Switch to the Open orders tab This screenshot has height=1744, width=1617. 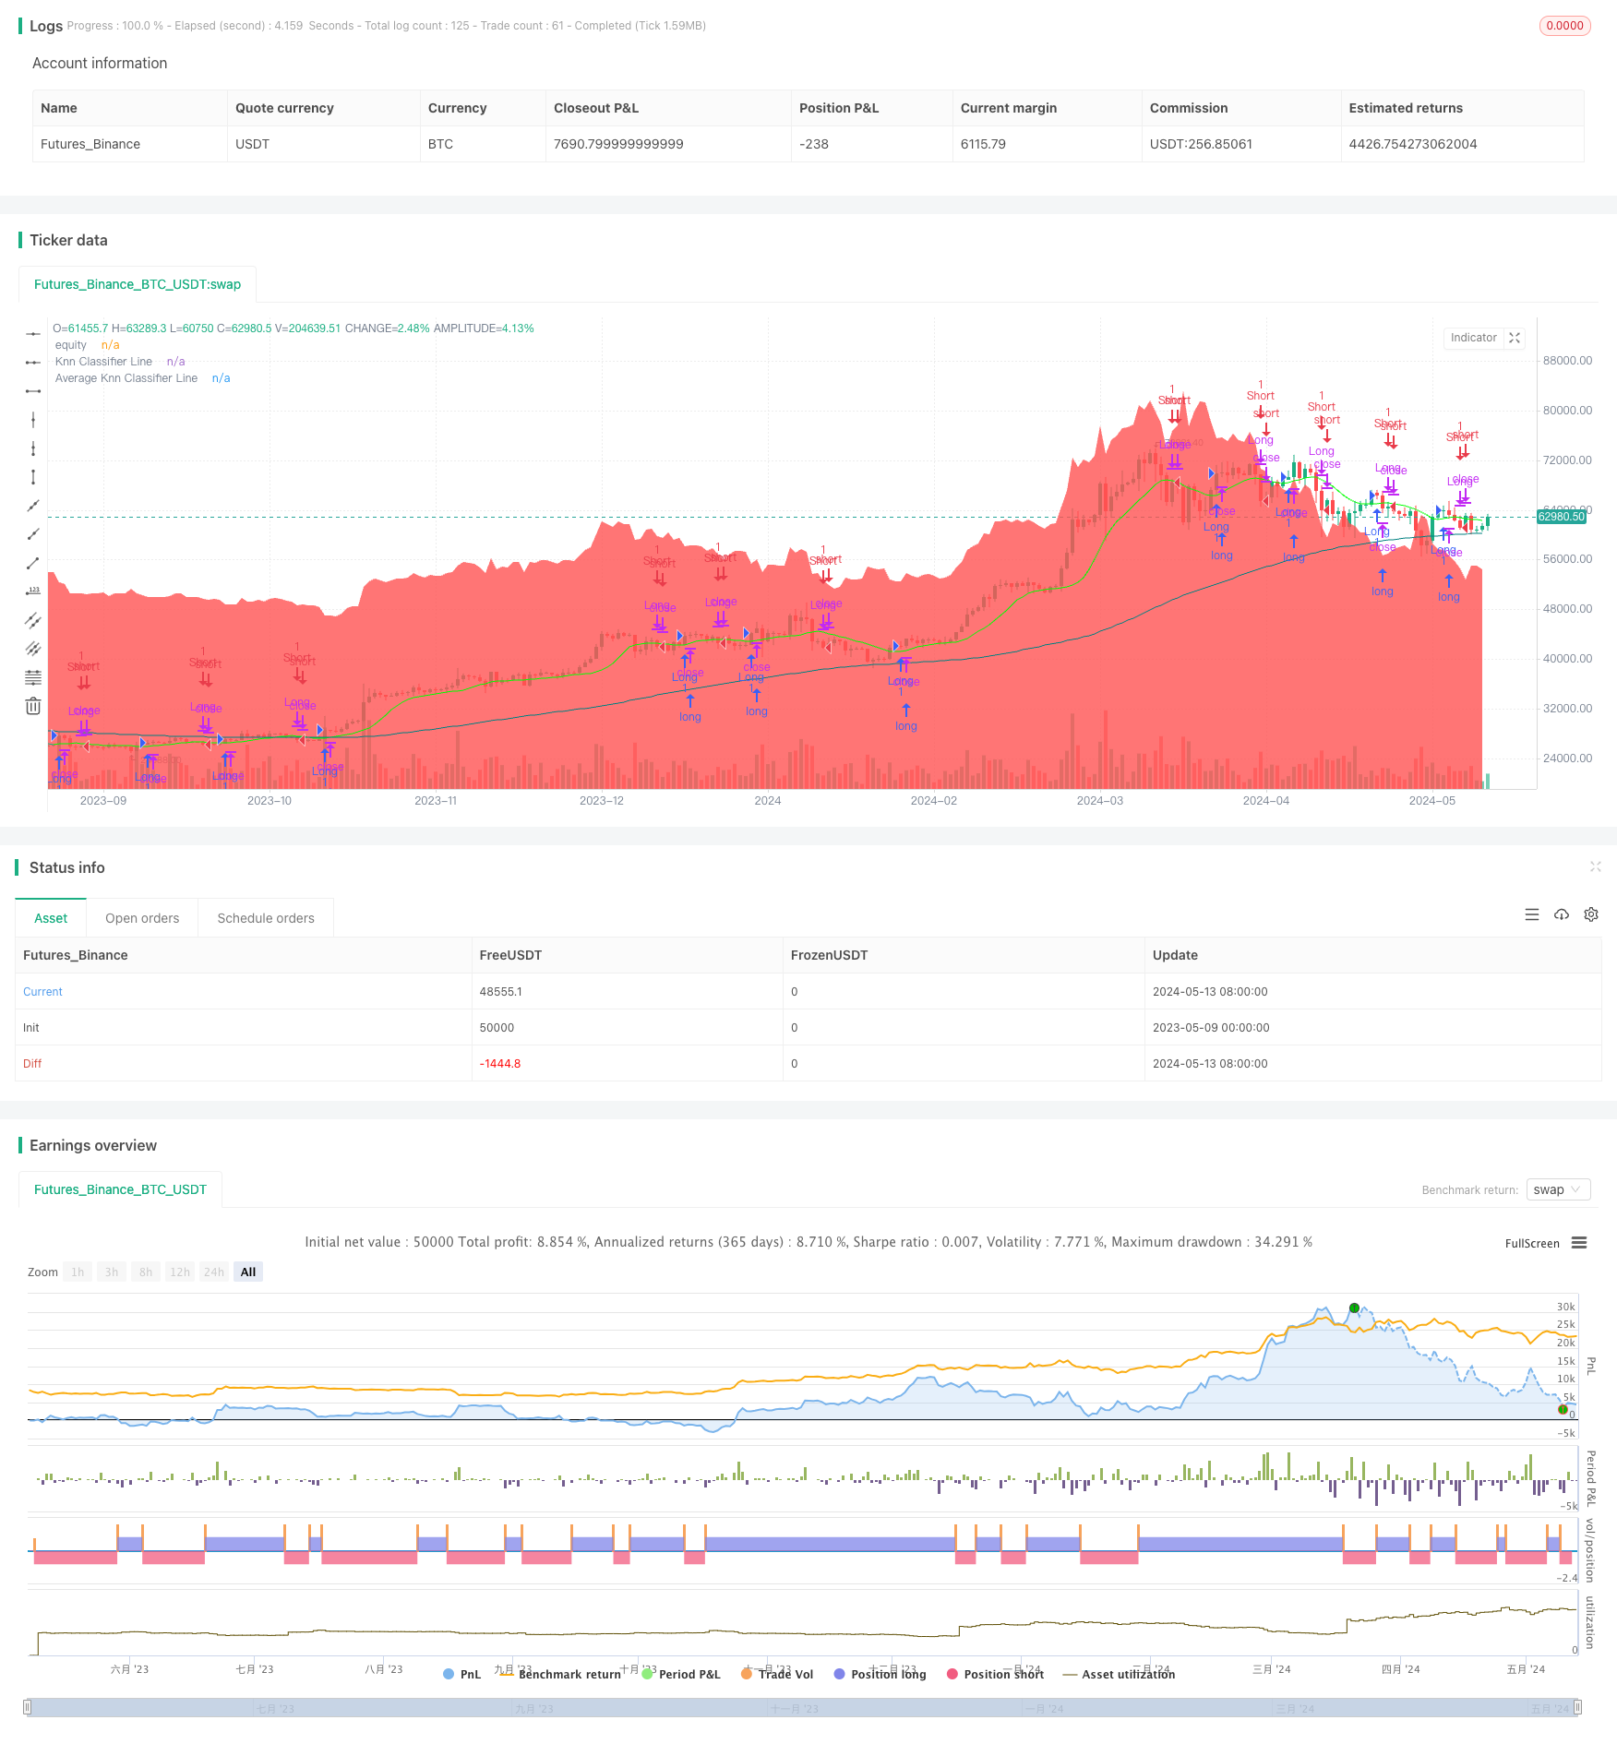click(142, 918)
